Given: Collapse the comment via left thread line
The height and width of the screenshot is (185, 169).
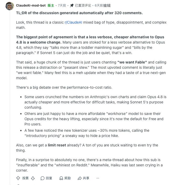Looking at the screenshot, I should 10,94.
